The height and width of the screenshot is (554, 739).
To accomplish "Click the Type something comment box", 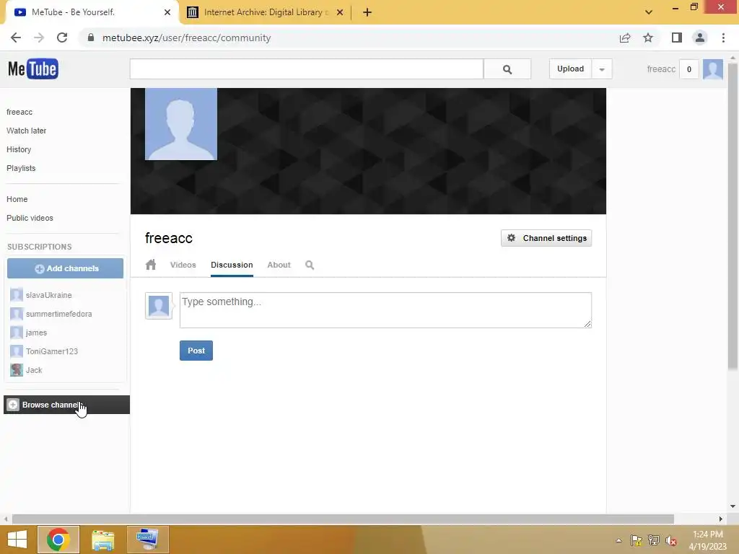I will [385, 310].
